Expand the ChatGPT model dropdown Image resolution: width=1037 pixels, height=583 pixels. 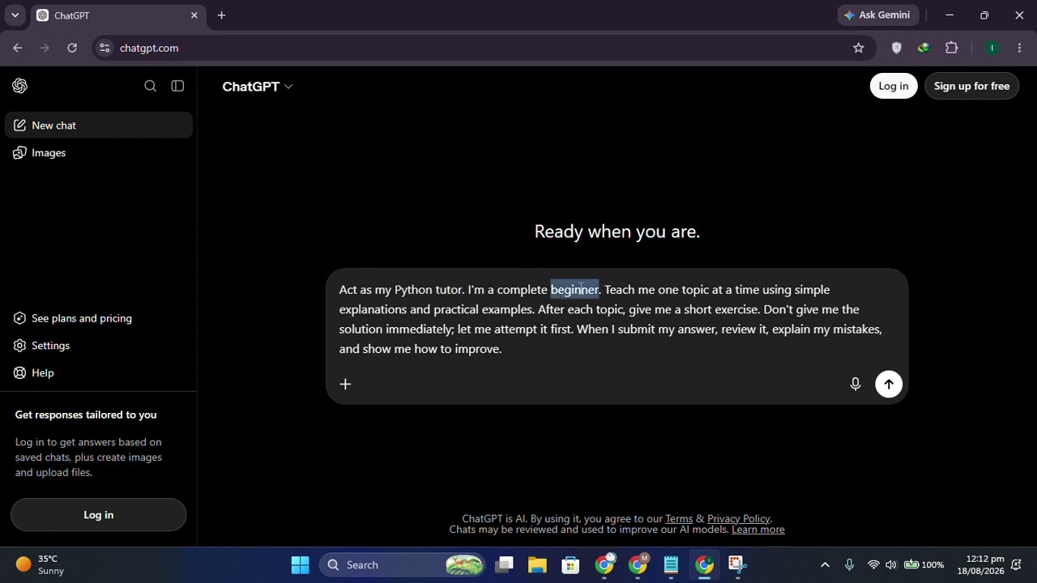[x=258, y=87]
